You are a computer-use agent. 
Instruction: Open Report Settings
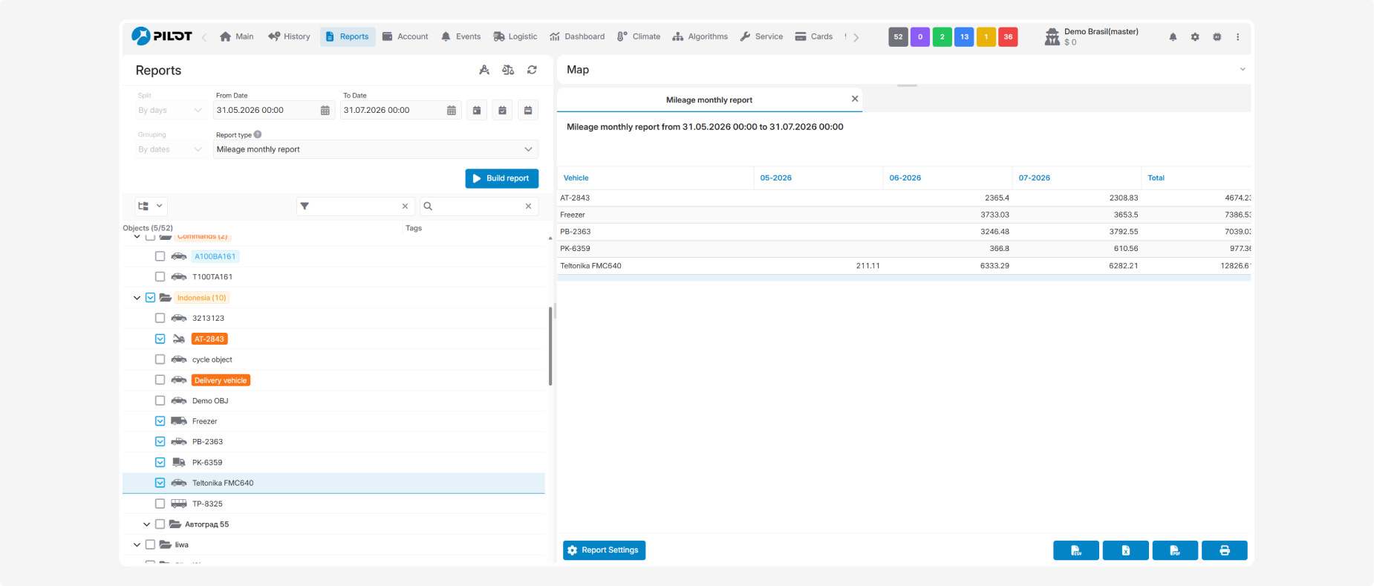pyautogui.click(x=604, y=550)
